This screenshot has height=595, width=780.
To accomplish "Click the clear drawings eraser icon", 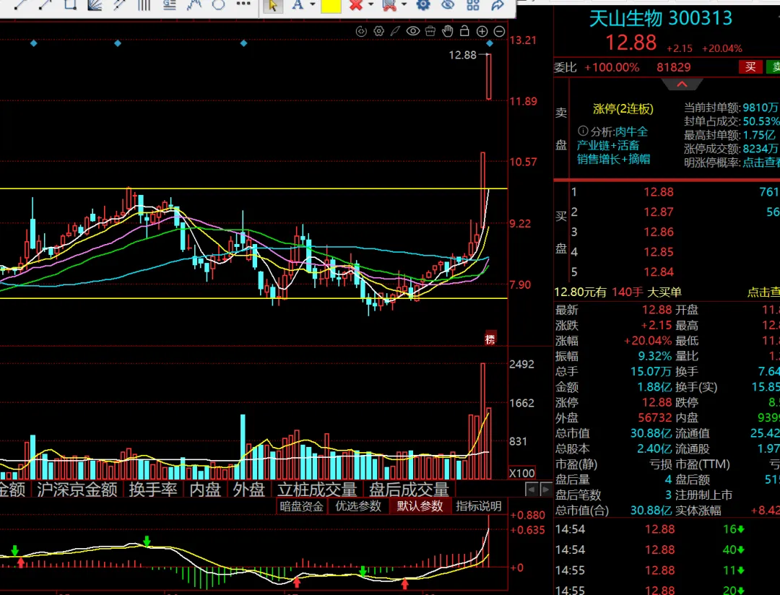I will pyautogui.click(x=389, y=6).
